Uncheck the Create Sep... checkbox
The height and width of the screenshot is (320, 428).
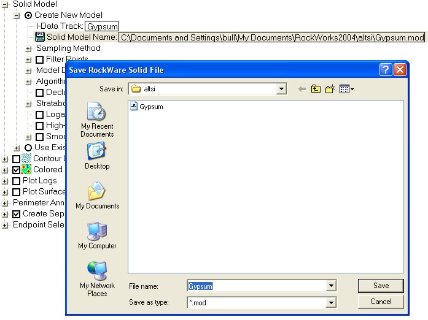pos(17,214)
